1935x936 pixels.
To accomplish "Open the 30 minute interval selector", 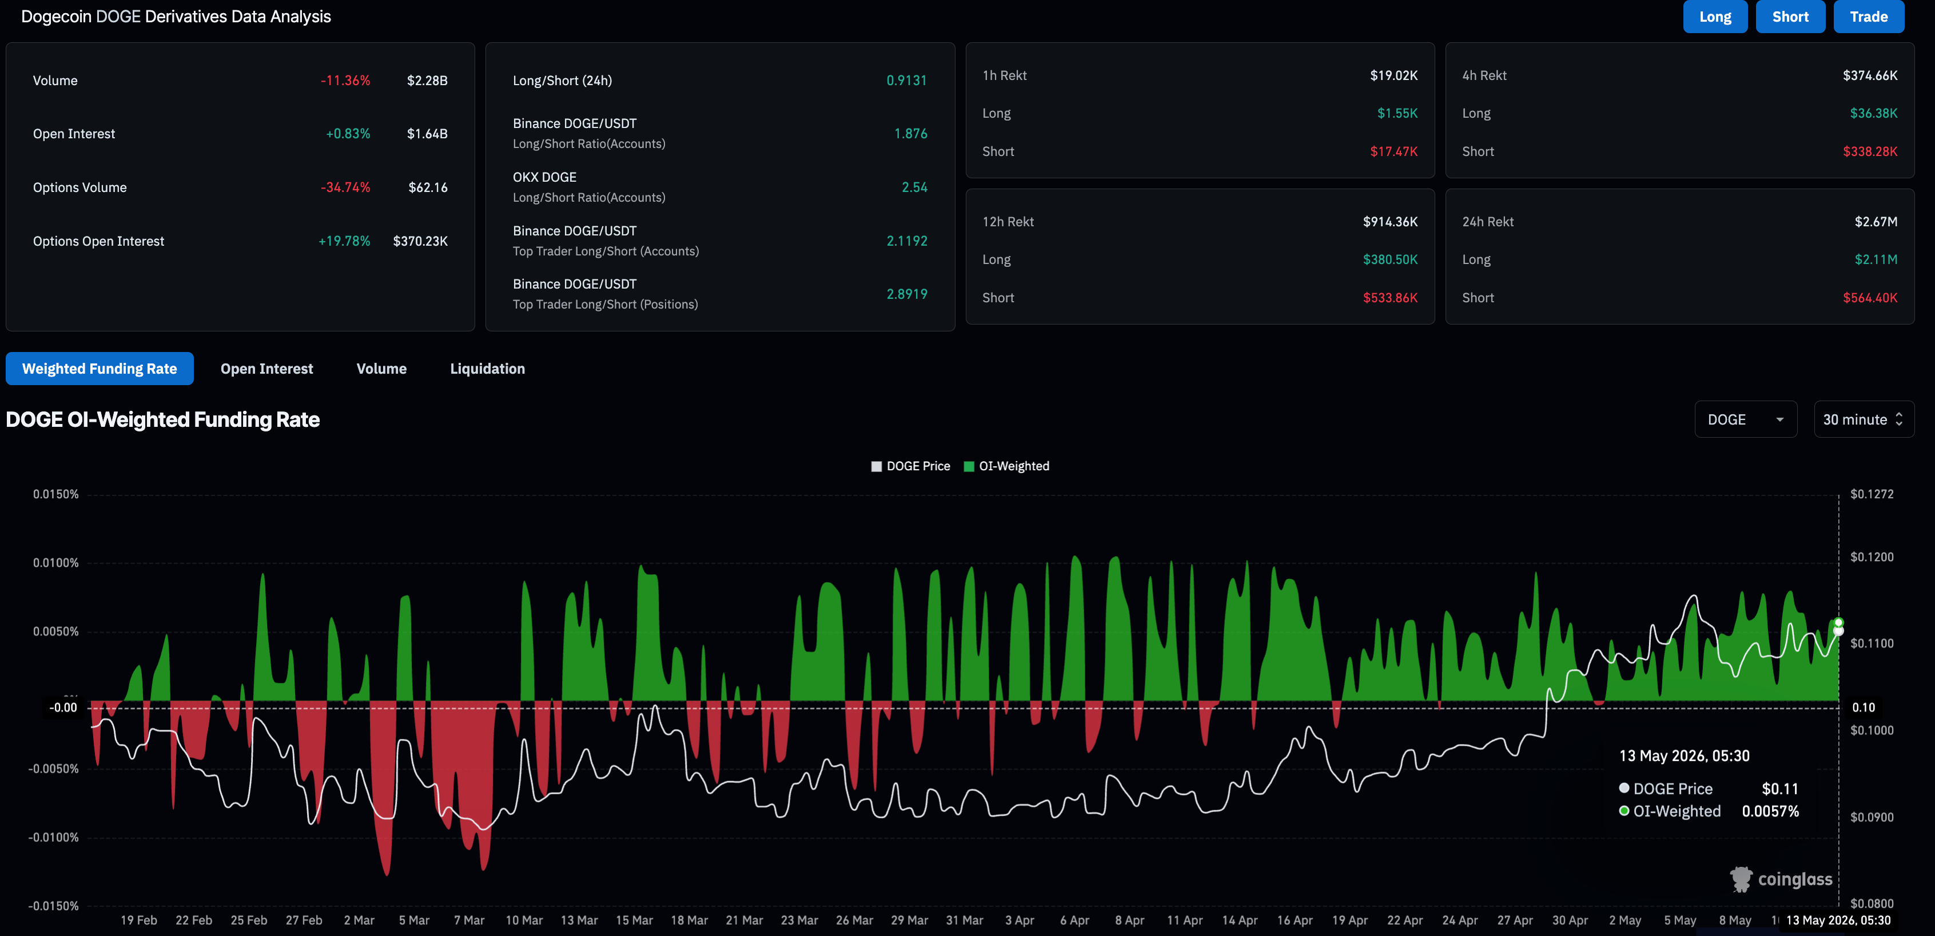I will click(x=1864, y=419).
